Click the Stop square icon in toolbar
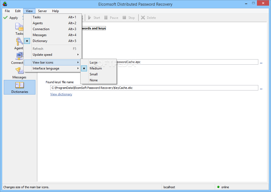Viewport: 271px width, 192px height. pos(124,18)
